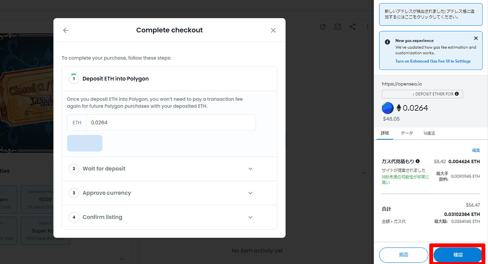
Task: Close the Complete checkout dialog
Action: pyautogui.click(x=273, y=31)
